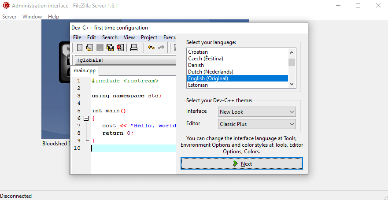Maximize the FileZilla Server window
388x200 pixels.
click(358, 5)
